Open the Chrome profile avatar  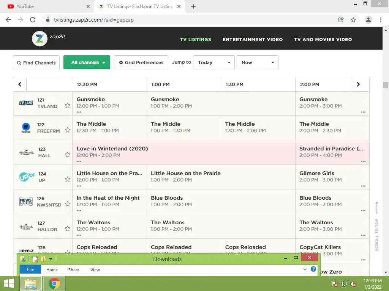(x=368, y=20)
